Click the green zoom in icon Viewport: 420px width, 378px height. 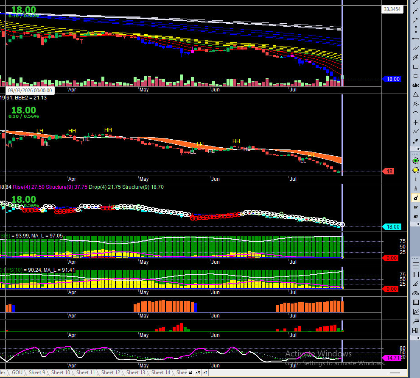point(415,161)
